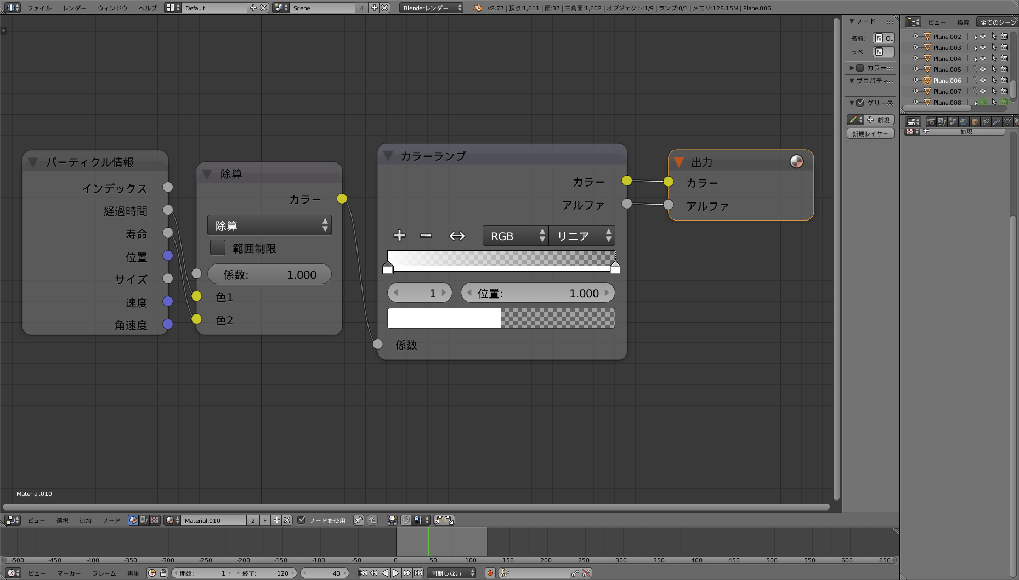Click the timeline lock time range icon
The height and width of the screenshot is (580, 1019).
pos(163,573)
